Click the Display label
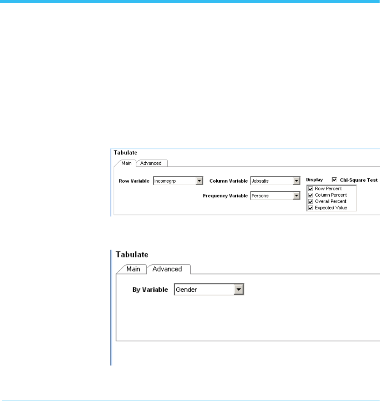Viewport: 380px width, 401px height. pos(314,180)
